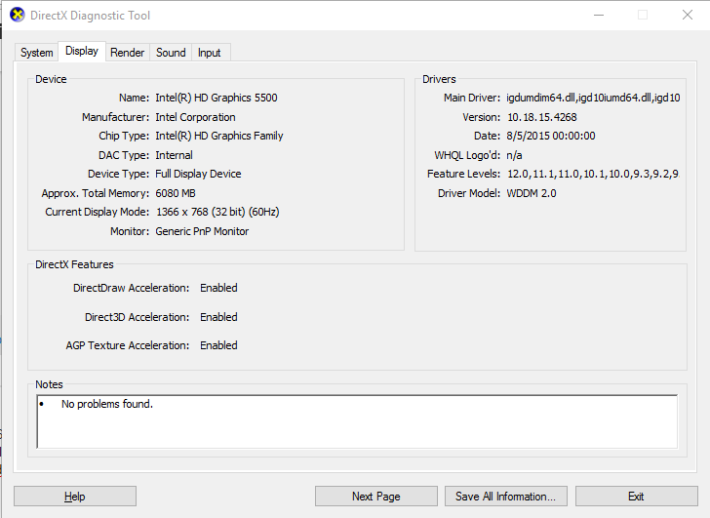Image resolution: width=710 pixels, height=518 pixels.
Task: Close the DirectX Diagnostic Tool window
Action: [x=688, y=15]
